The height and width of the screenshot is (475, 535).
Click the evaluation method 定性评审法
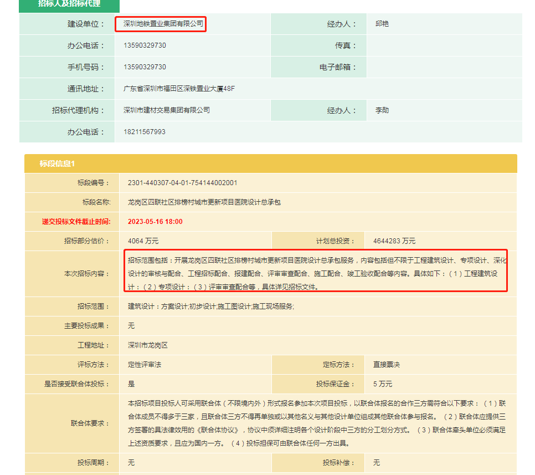coord(144,365)
